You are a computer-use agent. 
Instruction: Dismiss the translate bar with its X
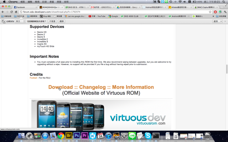(225, 21)
